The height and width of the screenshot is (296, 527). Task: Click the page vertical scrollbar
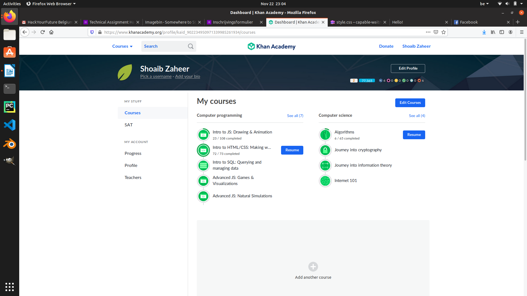point(525,99)
